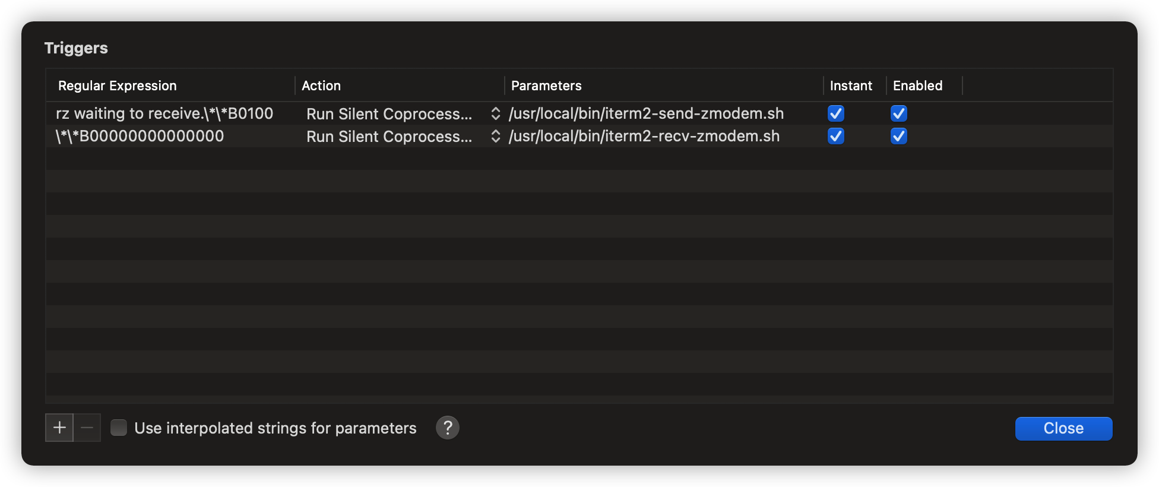Disable Enabled checkbox for recv-zmodem trigger
Viewport: 1159px width, 487px height.
(899, 136)
